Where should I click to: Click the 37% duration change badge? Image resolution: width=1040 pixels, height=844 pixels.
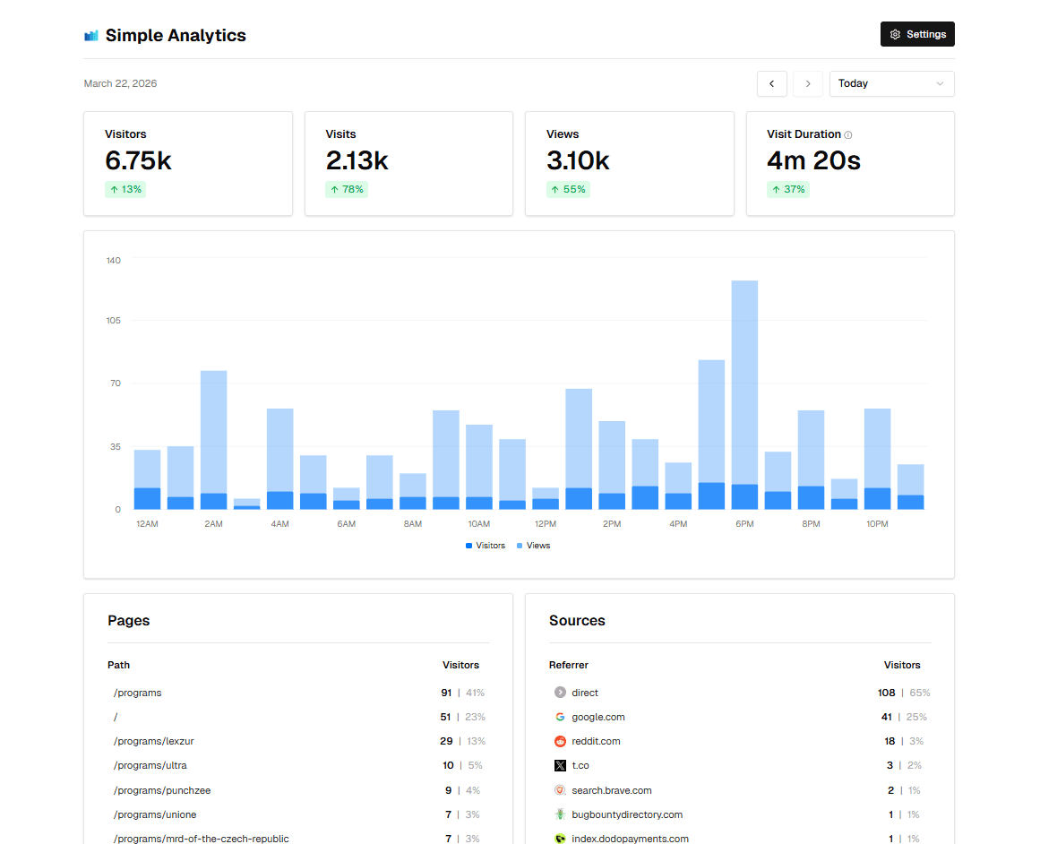[788, 189]
